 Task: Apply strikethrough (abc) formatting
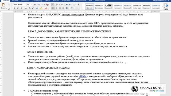click(x=26, y=8)
